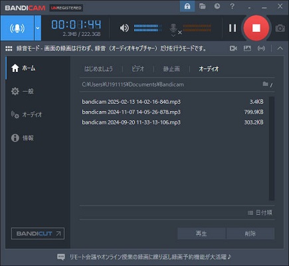Switch to the ビデオ tab
The height and width of the screenshot is (266, 289).
click(138, 69)
